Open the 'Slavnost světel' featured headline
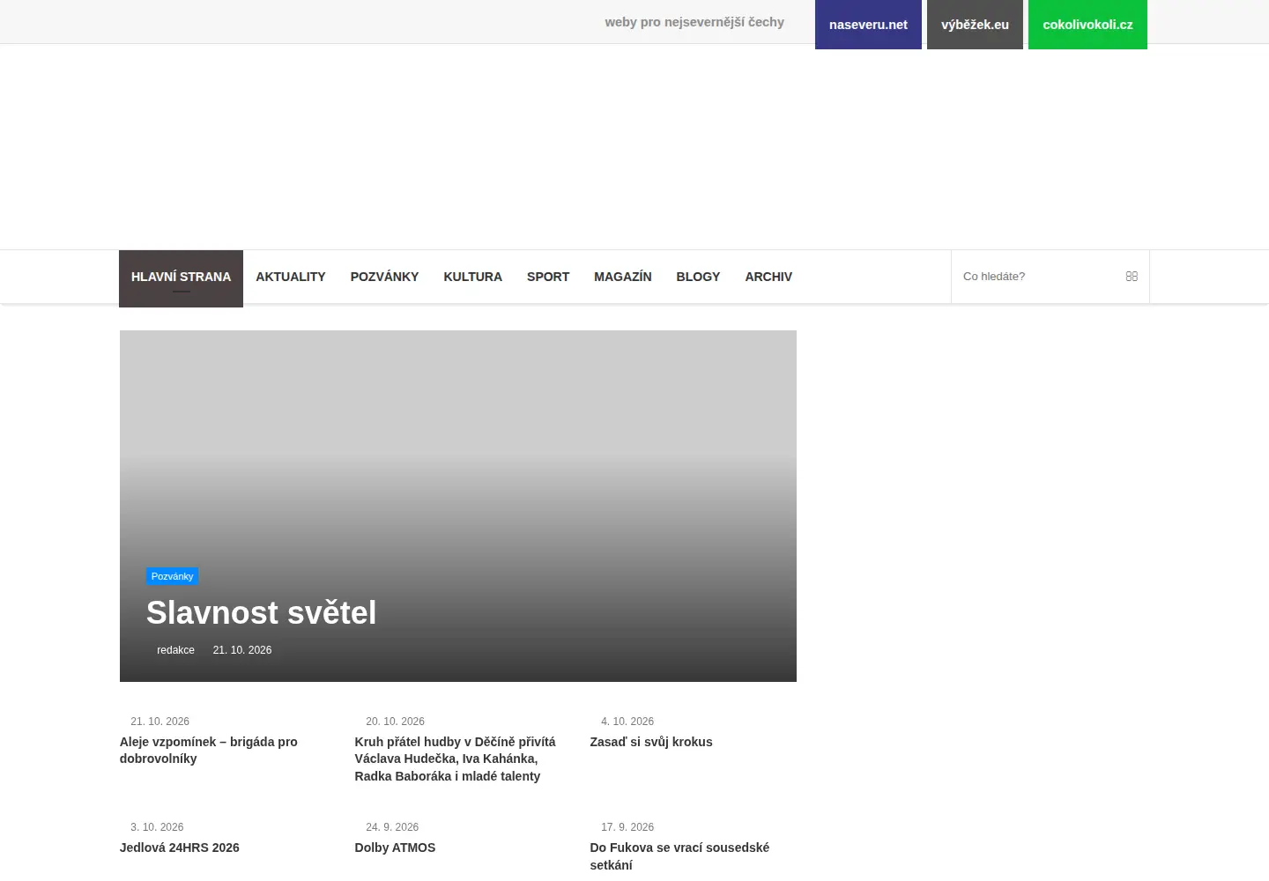The height and width of the screenshot is (881, 1269). (261, 612)
